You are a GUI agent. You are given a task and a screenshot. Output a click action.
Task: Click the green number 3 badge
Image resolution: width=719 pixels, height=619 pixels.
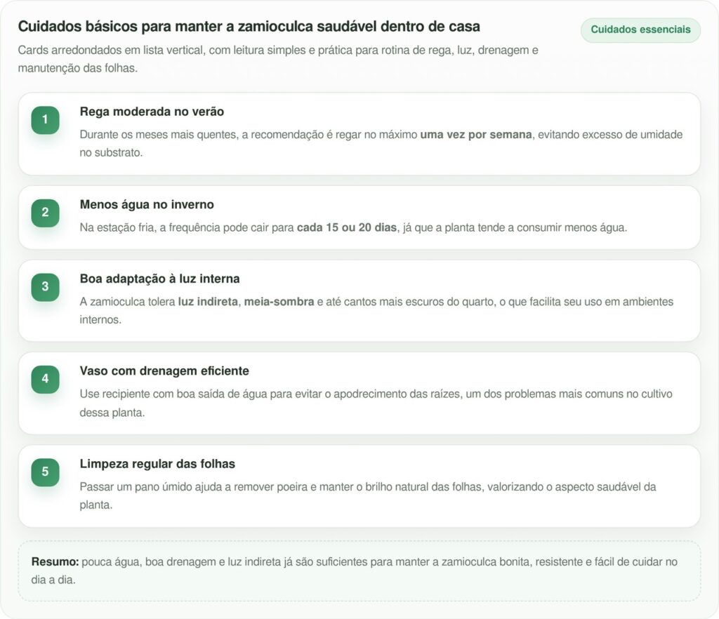coord(45,287)
